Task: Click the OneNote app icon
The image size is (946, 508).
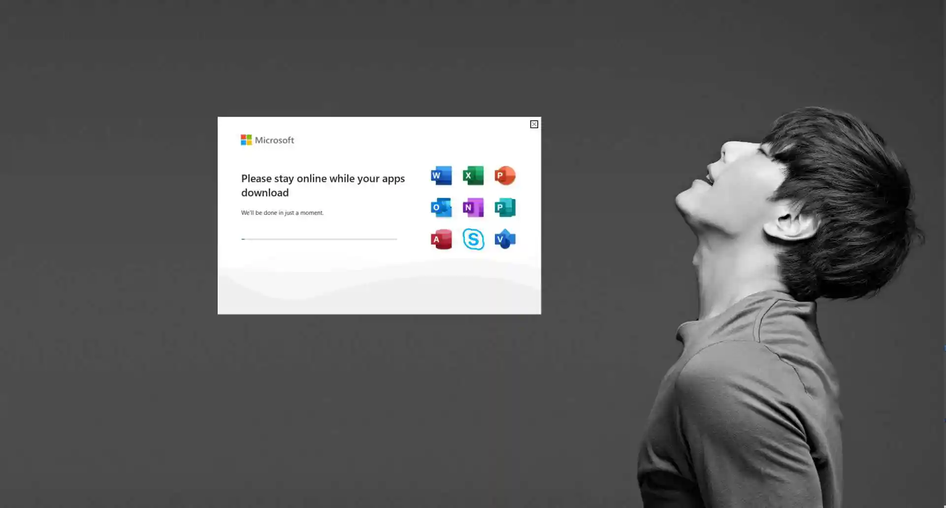Action: tap(473, 207)
